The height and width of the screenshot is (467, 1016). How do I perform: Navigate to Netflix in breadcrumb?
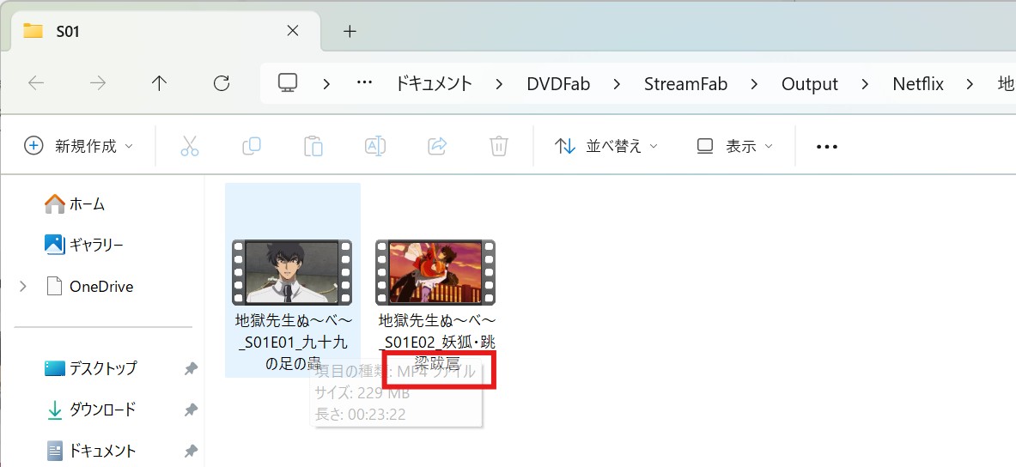point(918,83)
